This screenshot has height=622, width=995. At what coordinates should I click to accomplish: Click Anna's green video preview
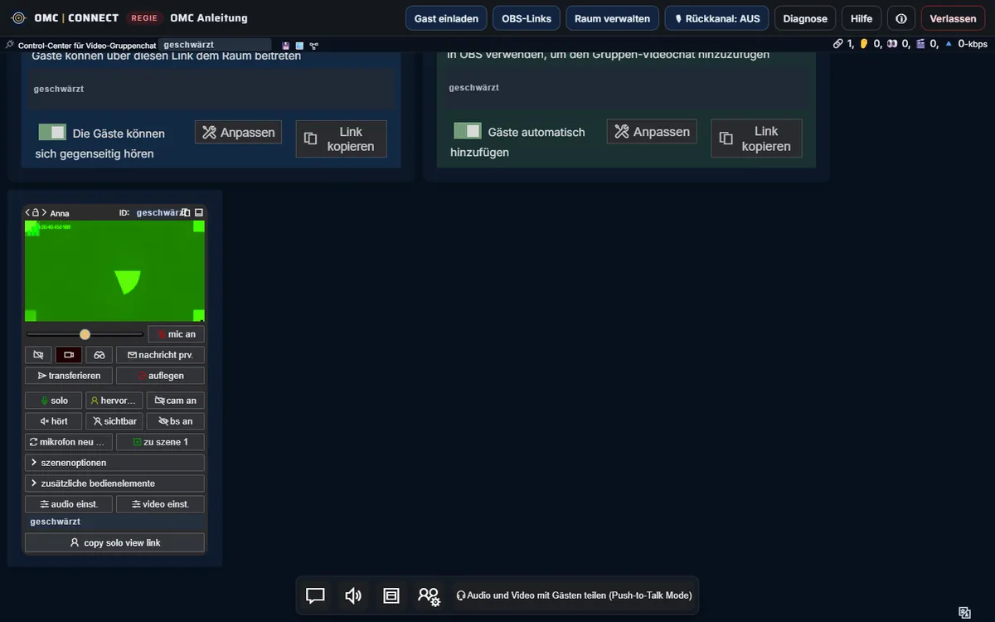coord(114,271)
